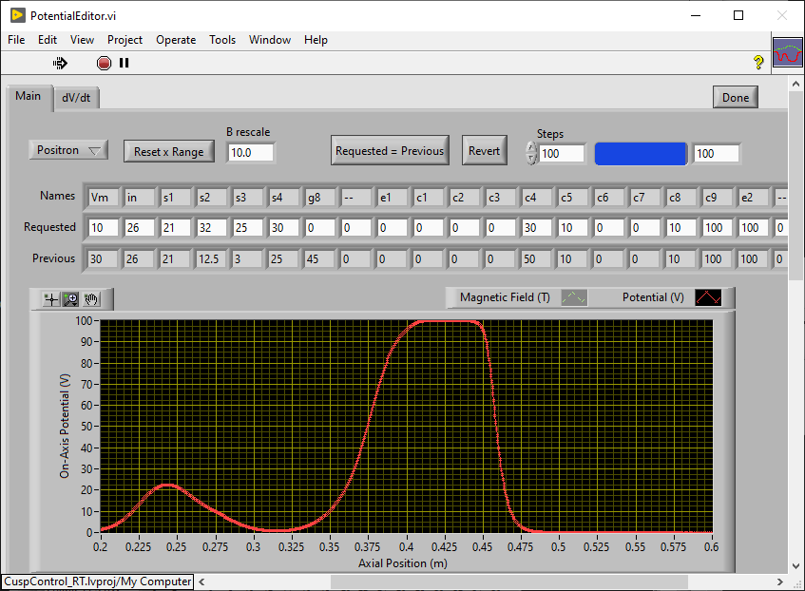
Task: Click the Revert button
Action: (484, 150)
